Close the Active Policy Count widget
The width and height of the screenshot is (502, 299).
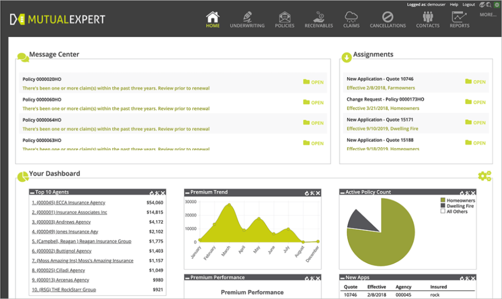click(x=473, y=193)
